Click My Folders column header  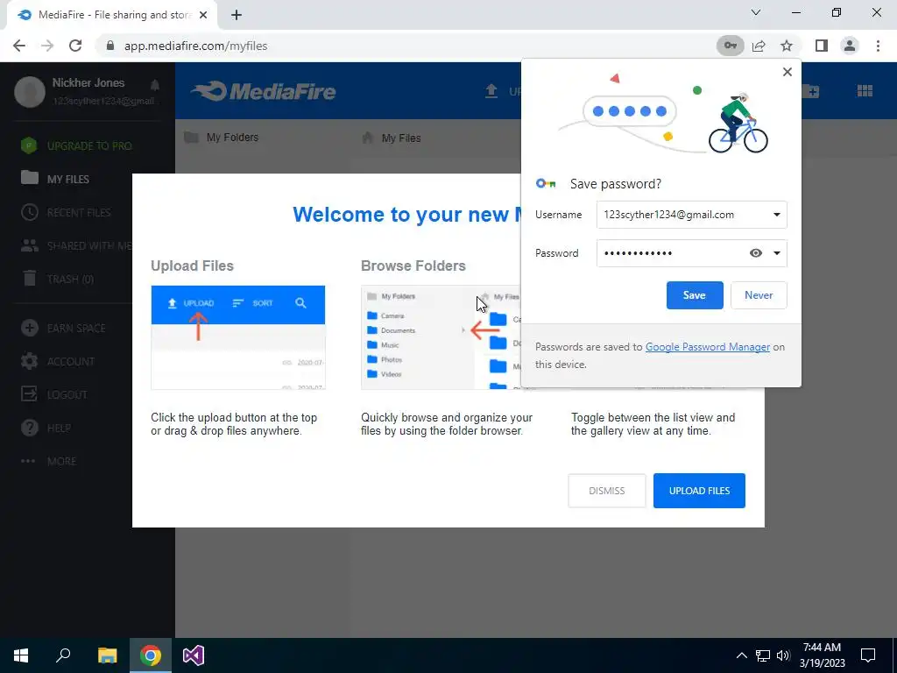(x=222, y=138)
